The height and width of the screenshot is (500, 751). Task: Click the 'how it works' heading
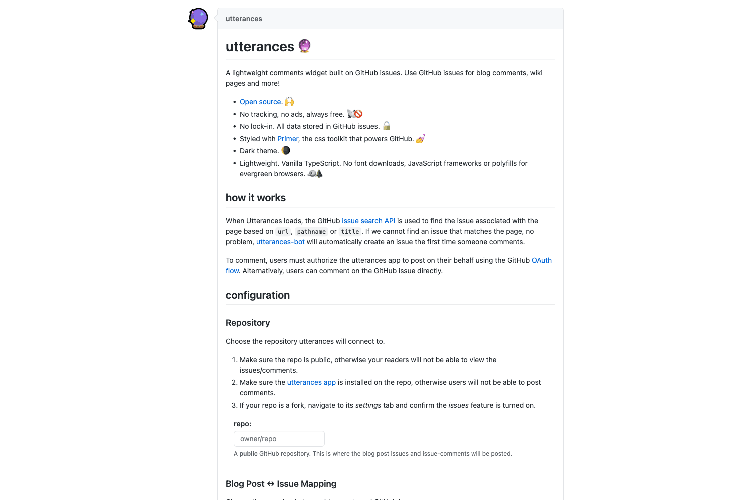click(x=256, y=198)
